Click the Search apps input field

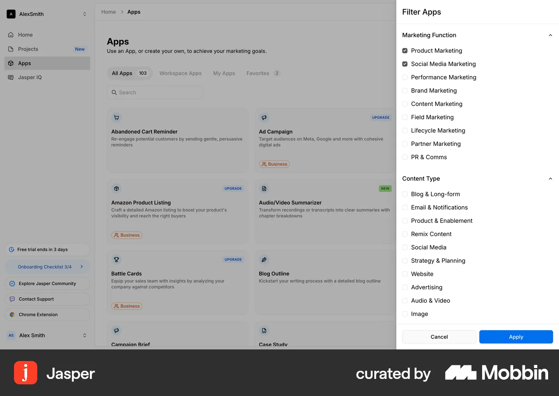(x=155, y=92)
